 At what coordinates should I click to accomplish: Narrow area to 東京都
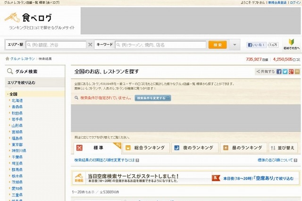coord(17,144)
